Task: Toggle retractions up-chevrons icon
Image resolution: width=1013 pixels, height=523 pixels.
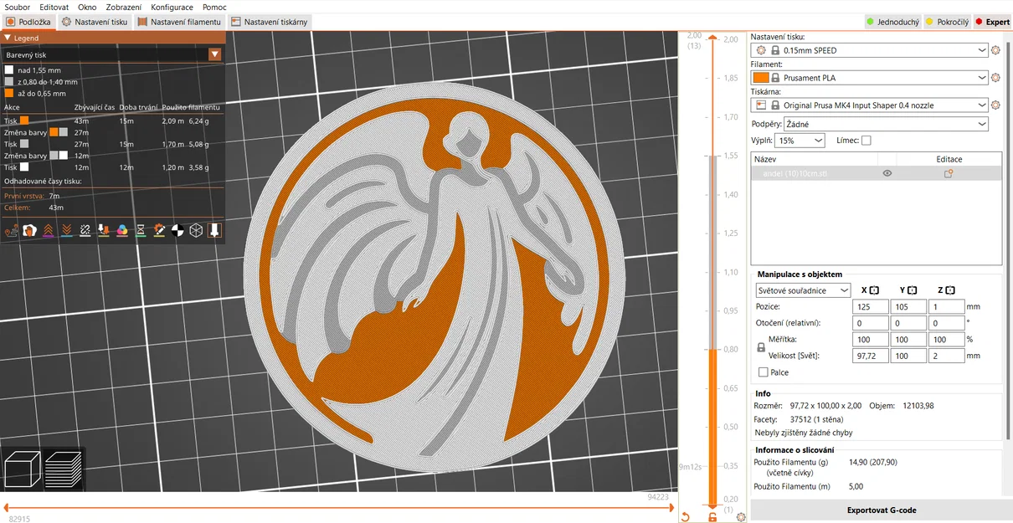Action: [48, 230]
